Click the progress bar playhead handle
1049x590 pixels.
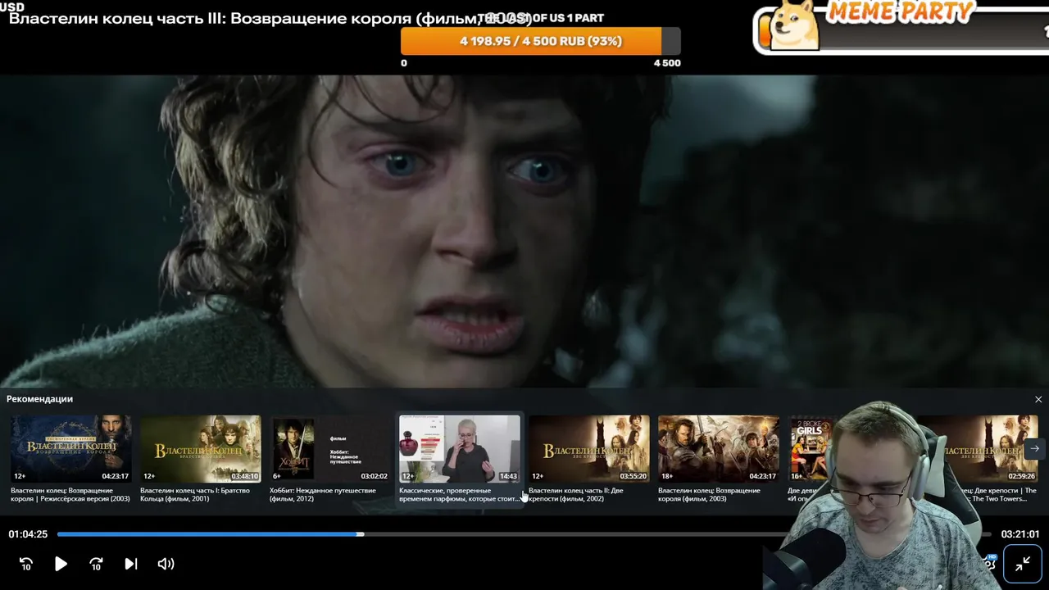coord(361,534)
